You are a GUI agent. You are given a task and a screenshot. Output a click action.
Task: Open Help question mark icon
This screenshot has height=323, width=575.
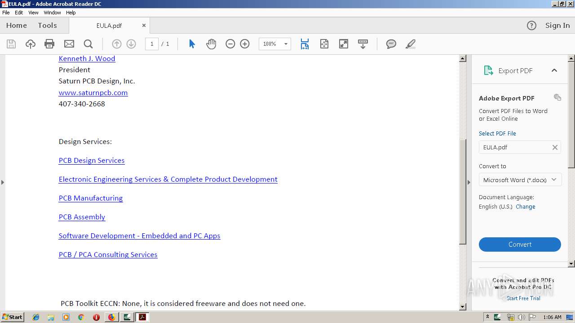(x=531, y=26)
